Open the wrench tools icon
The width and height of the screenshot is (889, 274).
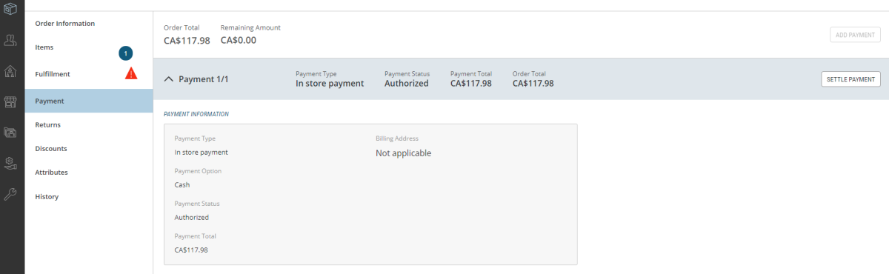click(10, 194)
